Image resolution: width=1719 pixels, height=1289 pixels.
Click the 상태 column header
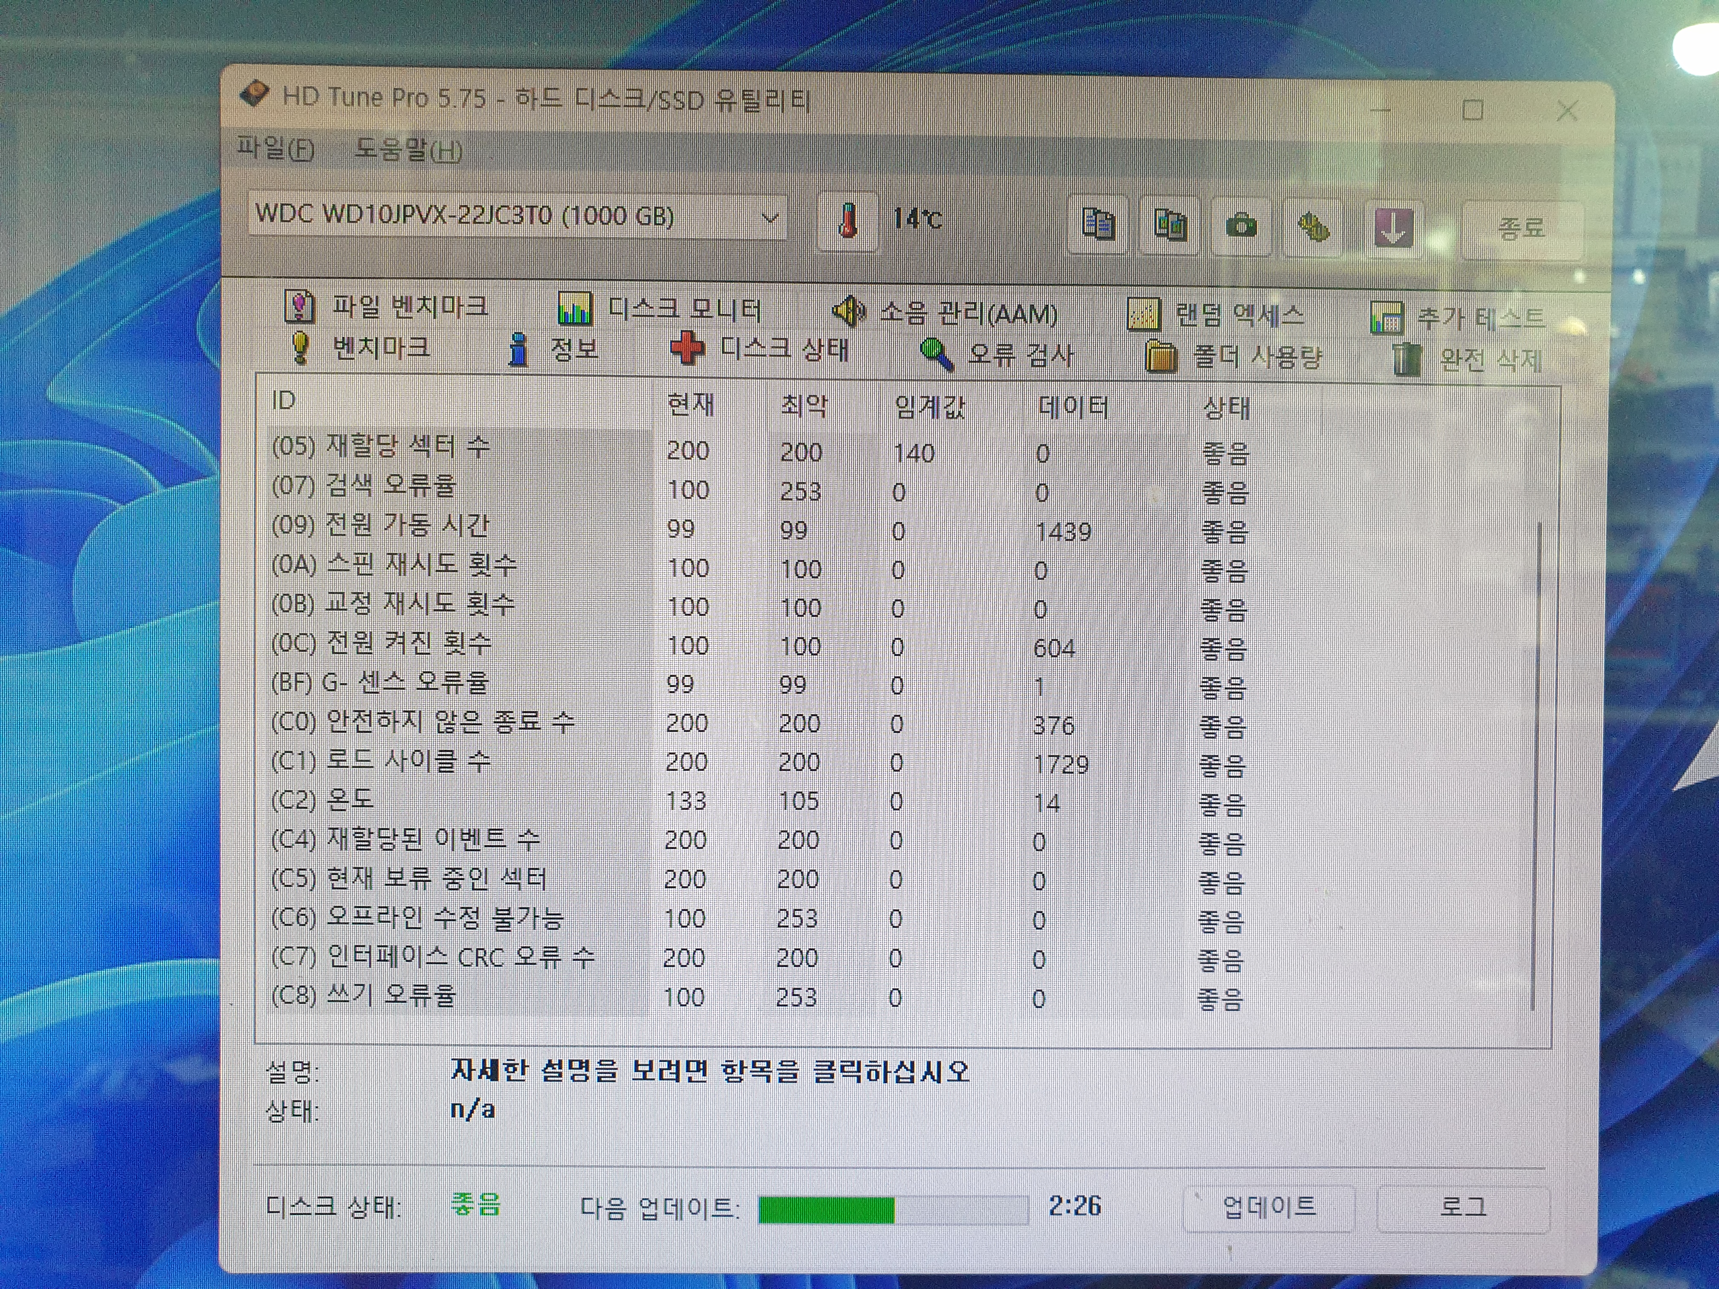tap(1226, 408)
